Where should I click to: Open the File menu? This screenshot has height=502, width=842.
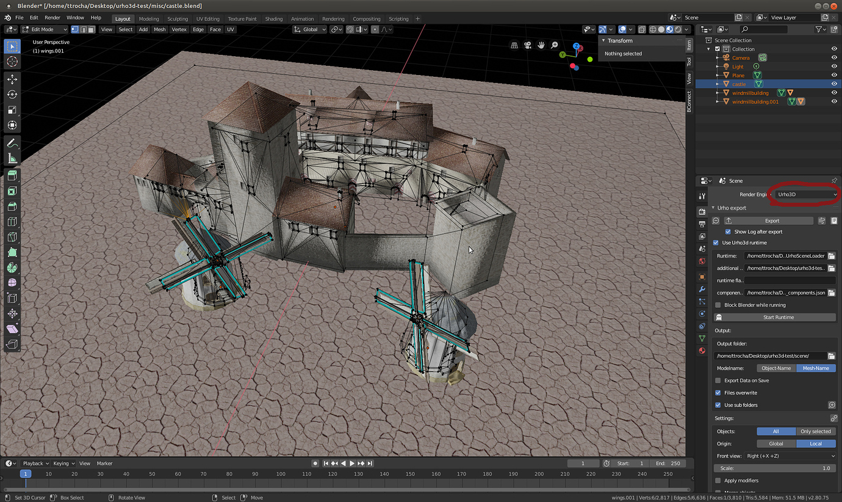[x=20, y=18]
